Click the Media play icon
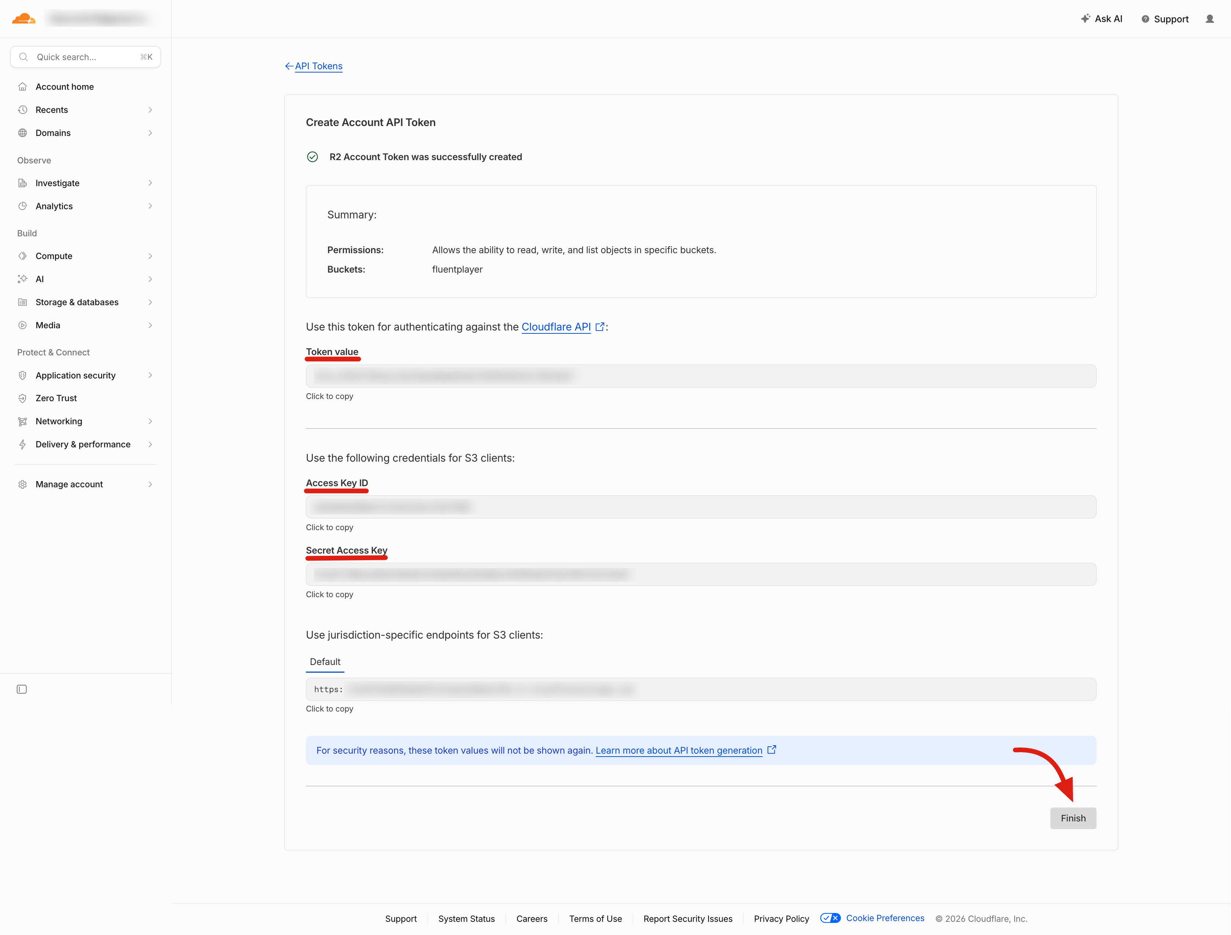Viewport: 1231px width, 935px height. tap(22, 325)
